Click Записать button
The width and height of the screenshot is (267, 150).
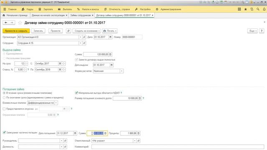(38, 31)
